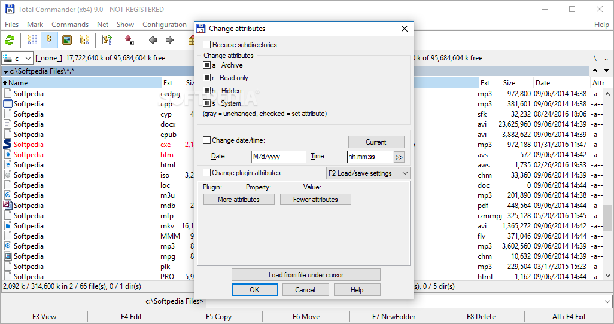Click into the Date input field
This screenshot has width=614, height=324.
point(278,157)
